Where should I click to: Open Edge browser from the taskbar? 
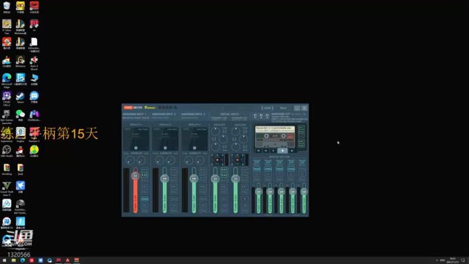point(22,260)
